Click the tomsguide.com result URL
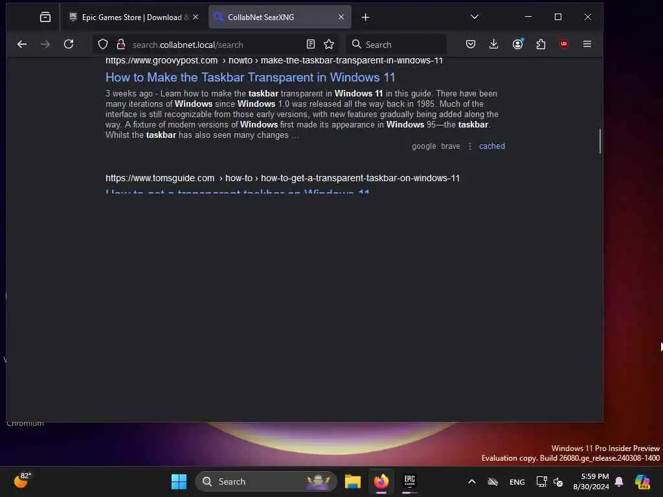663x497 pixels. [x=282, y=179]
